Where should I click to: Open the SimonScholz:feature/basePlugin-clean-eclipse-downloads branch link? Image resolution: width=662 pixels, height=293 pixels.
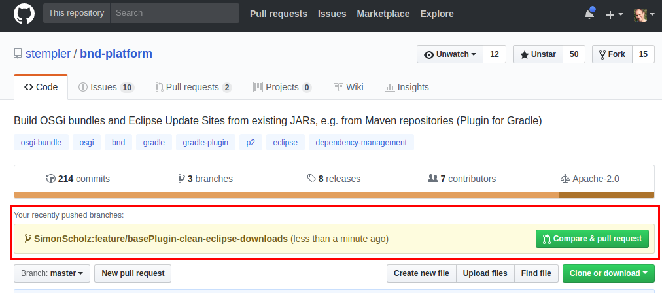(161, 239)
